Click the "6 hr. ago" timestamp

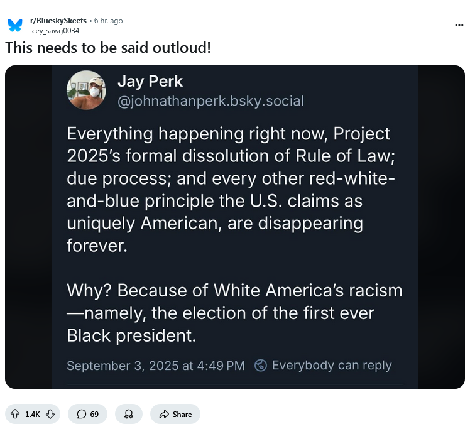point(109,21)
